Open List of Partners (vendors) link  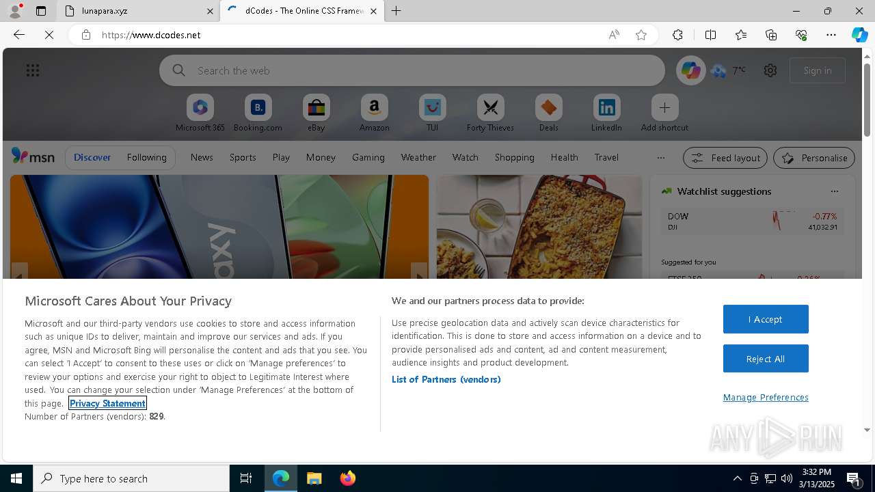[x=446, y=379]
